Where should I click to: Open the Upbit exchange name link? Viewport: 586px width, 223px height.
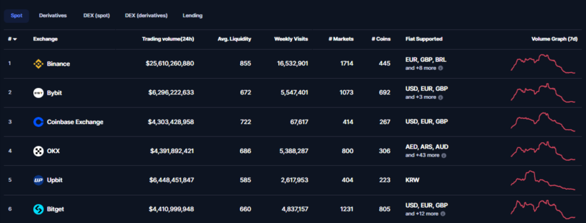click(x=54, y=181)
